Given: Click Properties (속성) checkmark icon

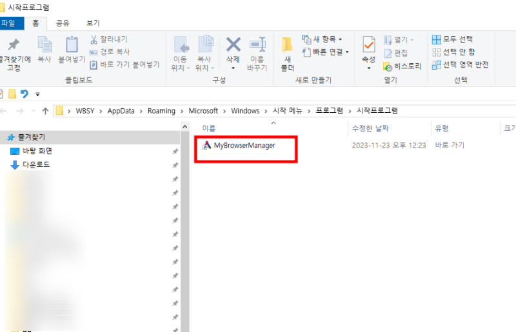Looking at the screenshot, I should point(368,45).
